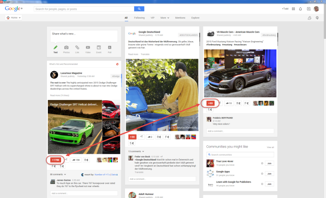Click the Event calendar icon
This screenshot has width=326, height=198.
coord(99,48)
